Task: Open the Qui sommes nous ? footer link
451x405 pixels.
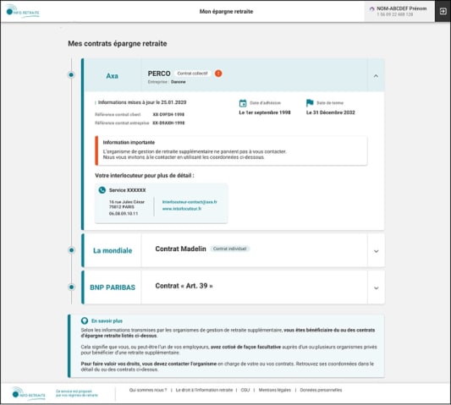Action: 148,390
